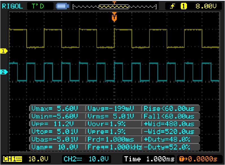Click the +Wid=480.0us measurement
This screenshot has width=225, height=165.
(x=169, y=124)
